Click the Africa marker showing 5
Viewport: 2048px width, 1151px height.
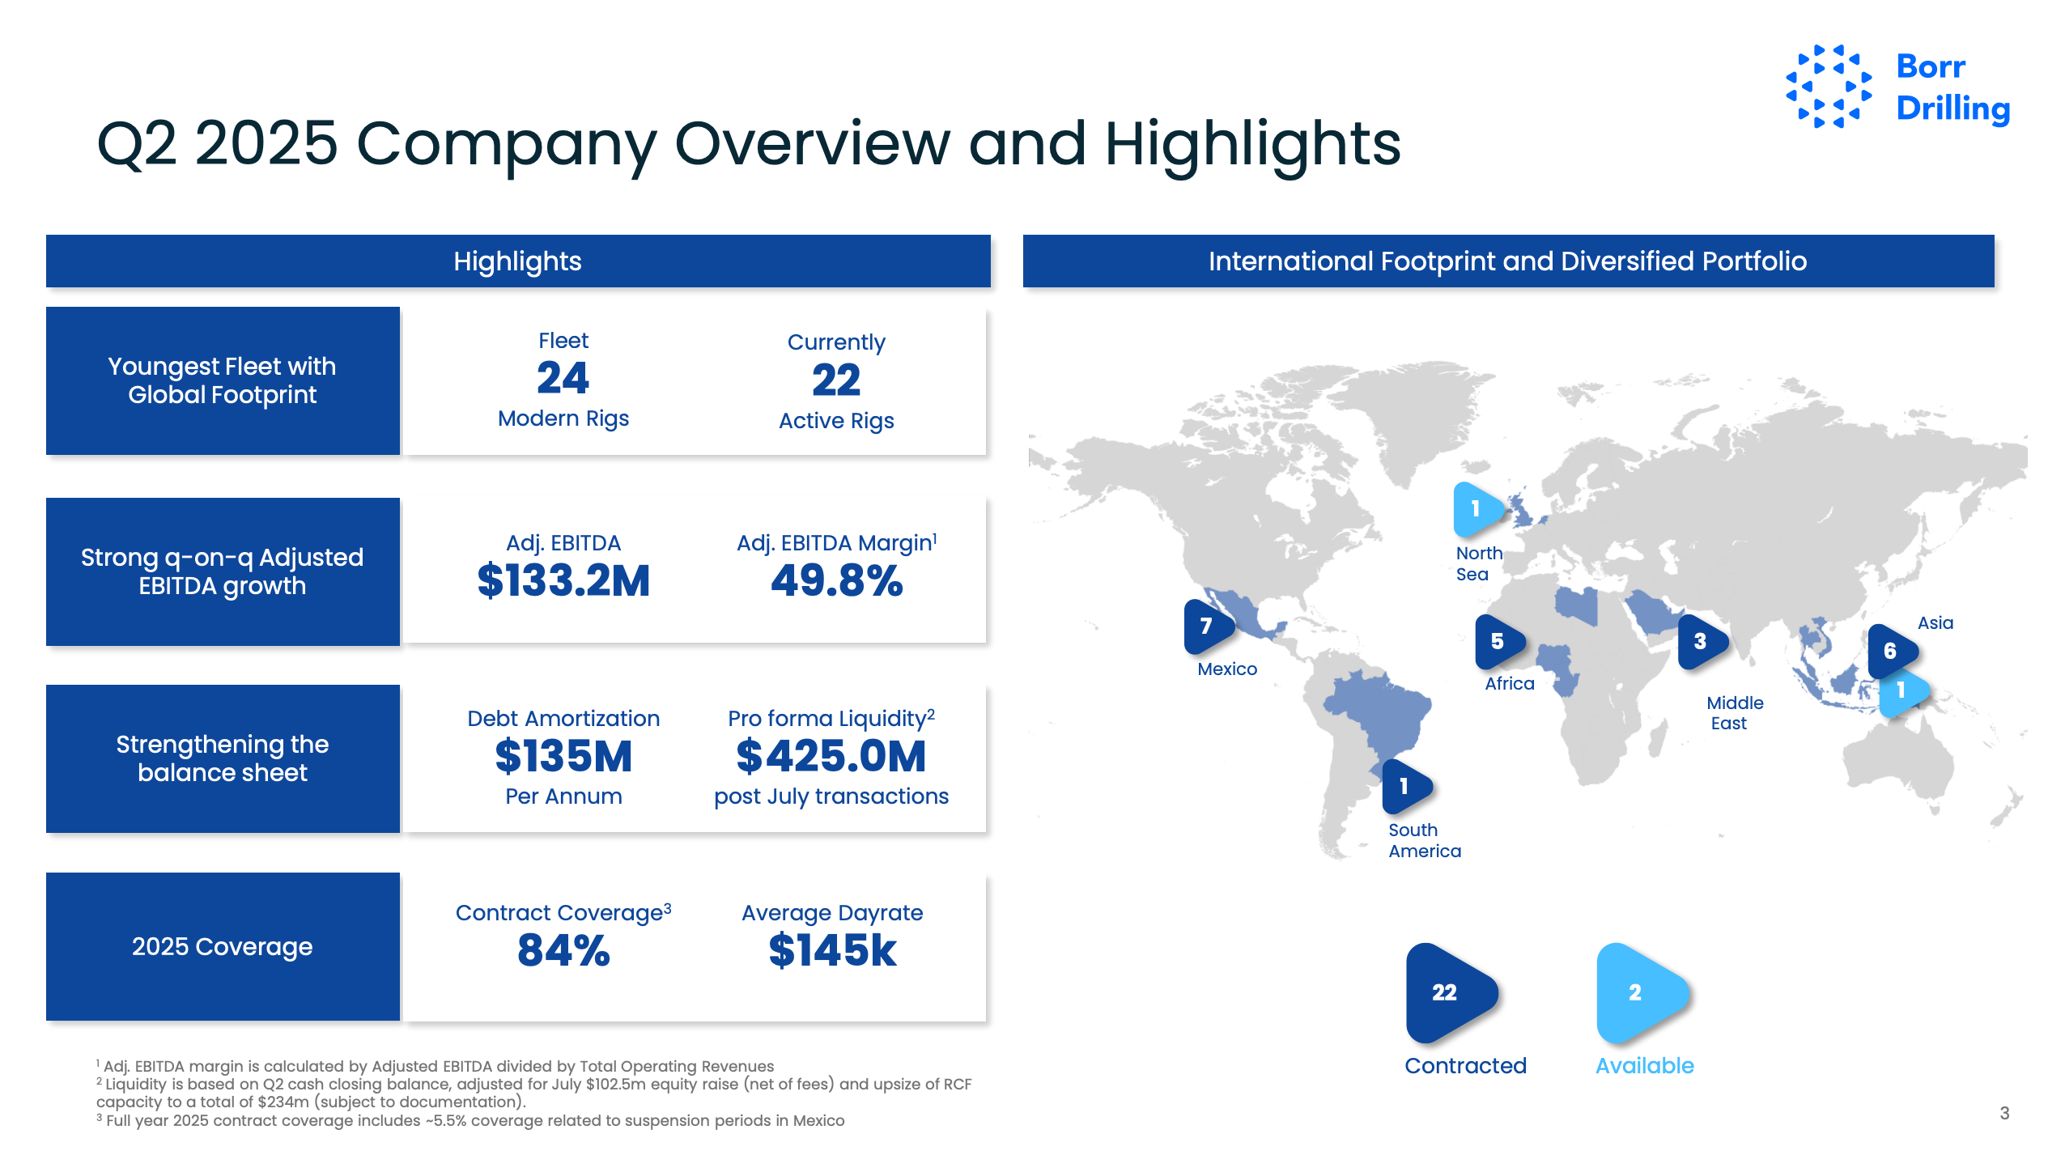click(x=1498, y=642)
